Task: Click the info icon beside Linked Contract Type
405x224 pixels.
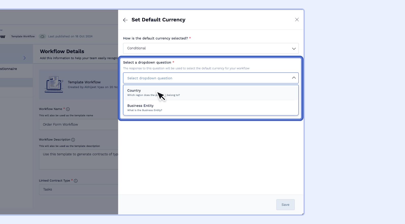Action: (x=76, y=181)
